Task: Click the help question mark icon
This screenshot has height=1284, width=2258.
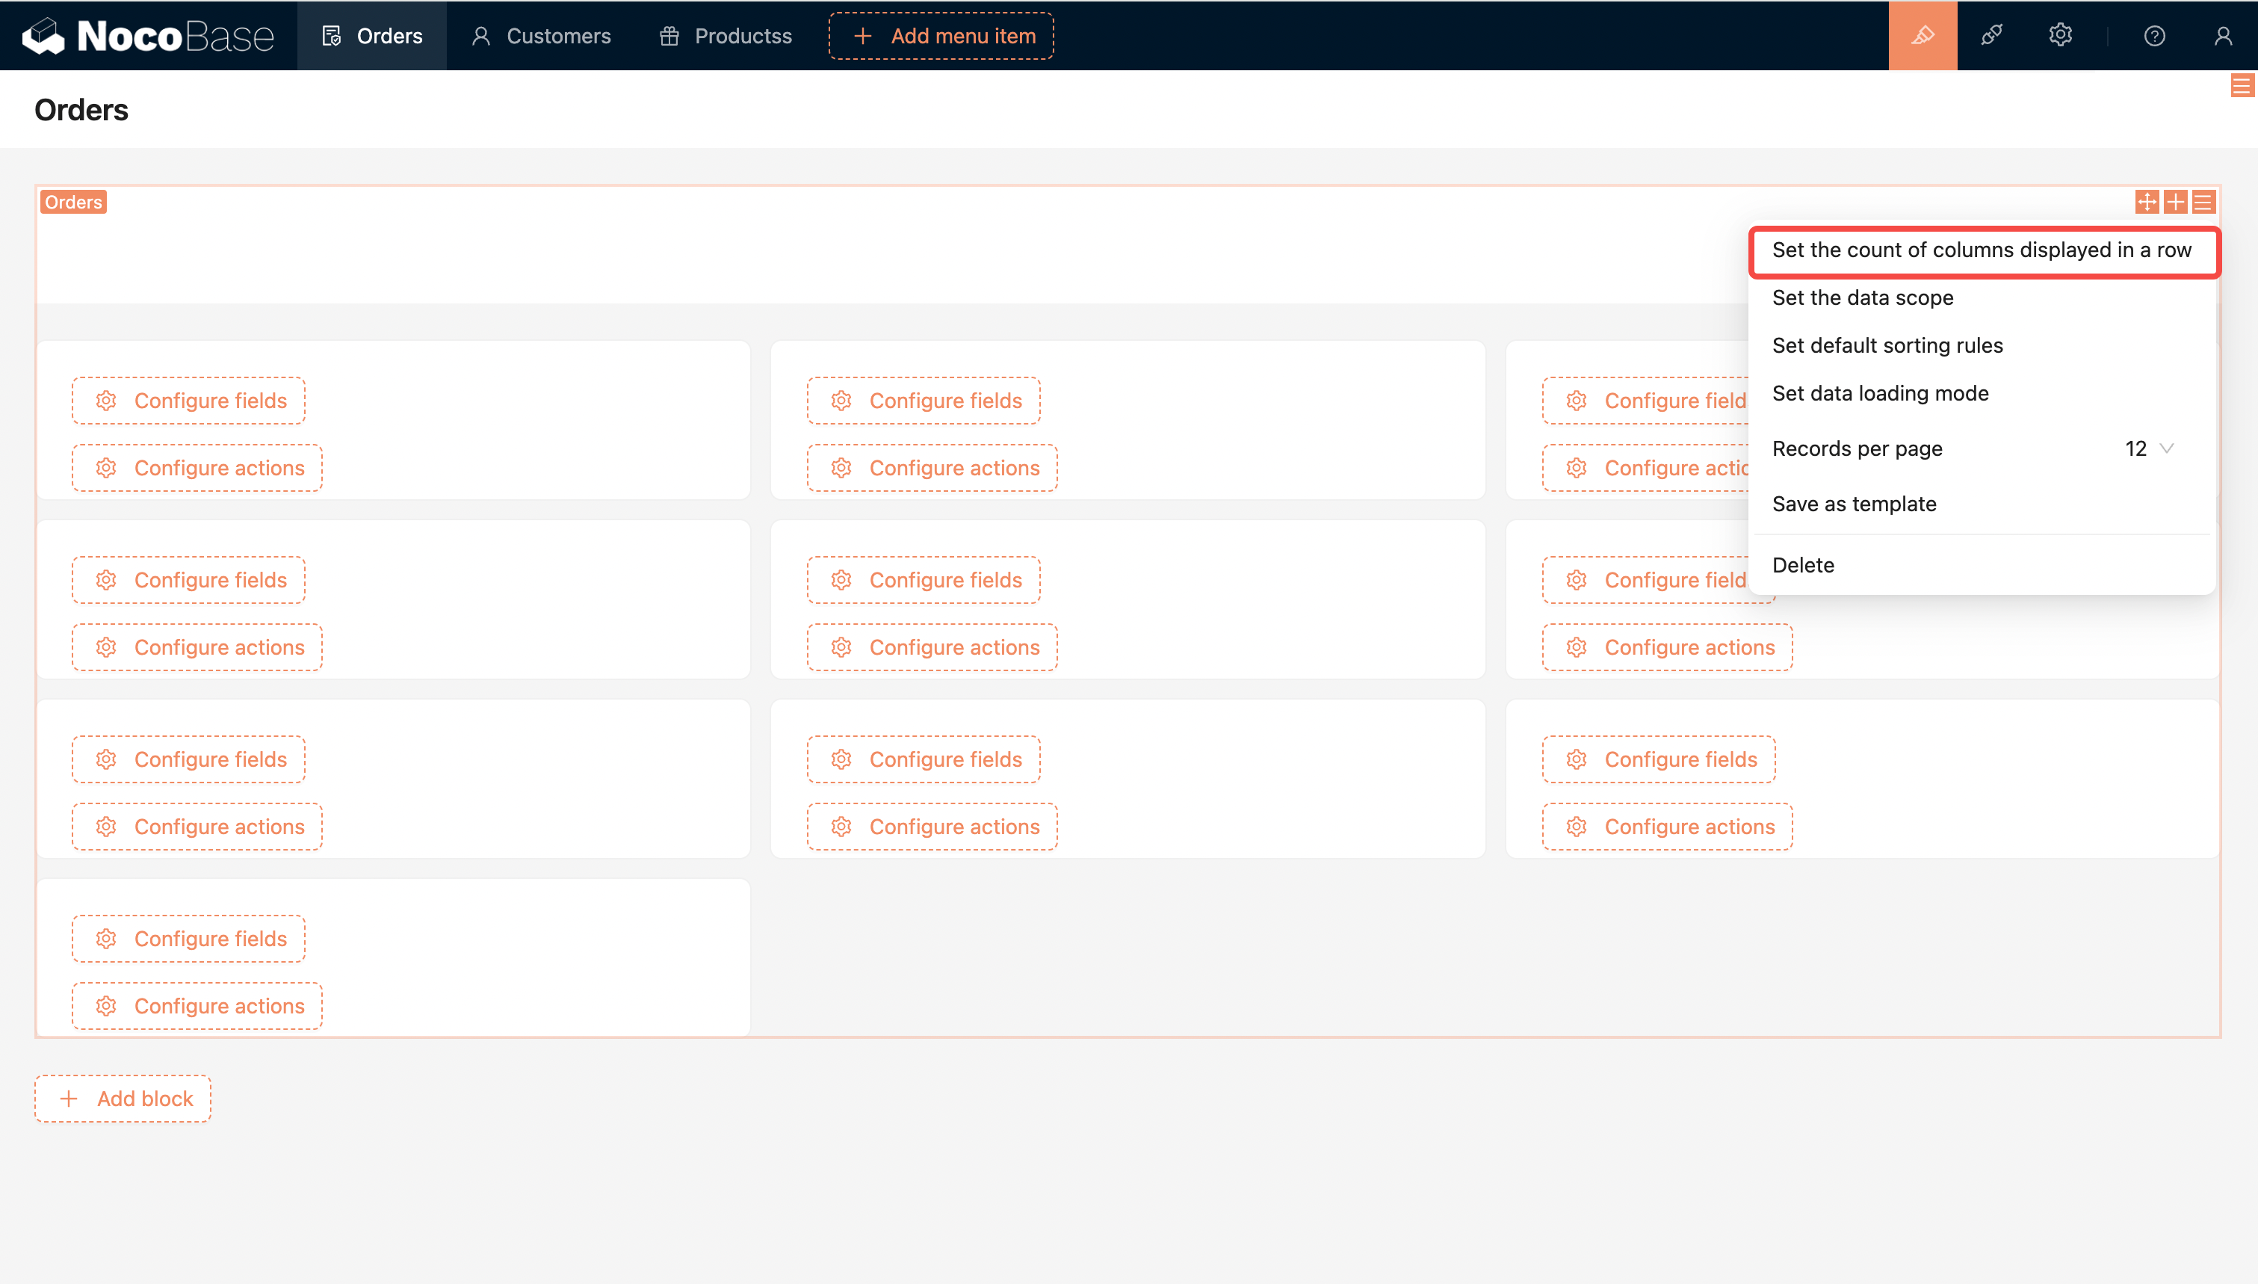Action: pos(2154,35)
